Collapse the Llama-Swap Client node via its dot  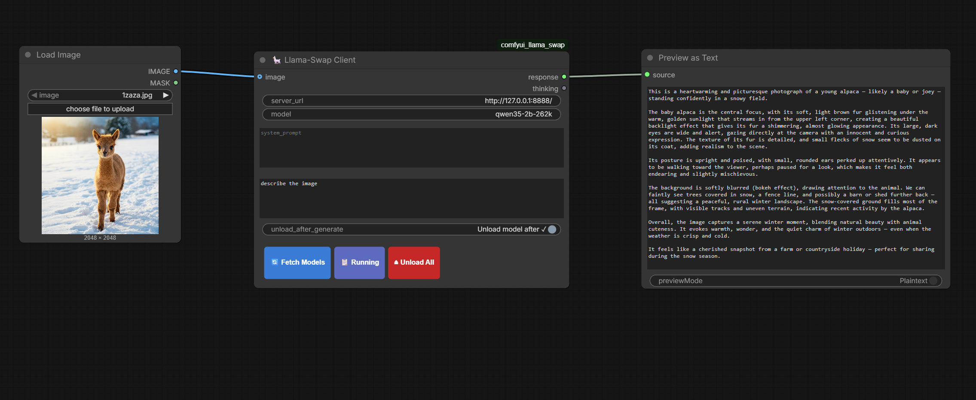coord(263,60)
